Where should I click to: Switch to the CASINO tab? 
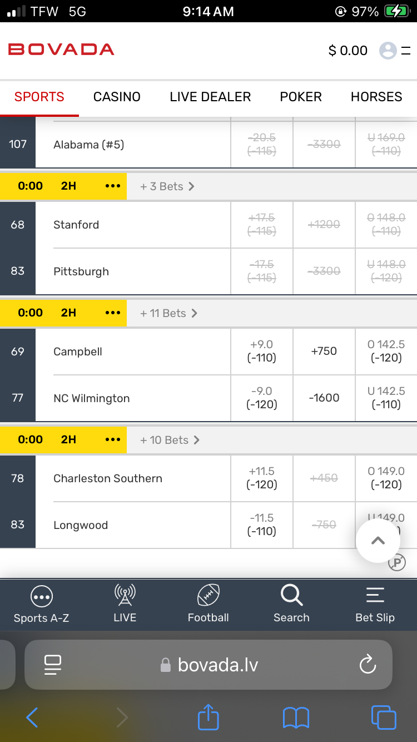(x=117, y=97)
